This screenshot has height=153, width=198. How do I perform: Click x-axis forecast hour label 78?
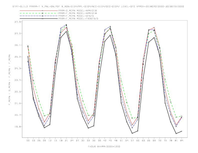171,140
